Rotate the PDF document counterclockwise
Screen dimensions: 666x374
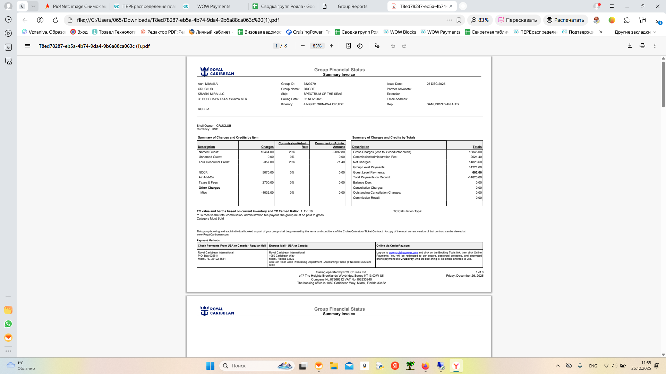[360, 46]
